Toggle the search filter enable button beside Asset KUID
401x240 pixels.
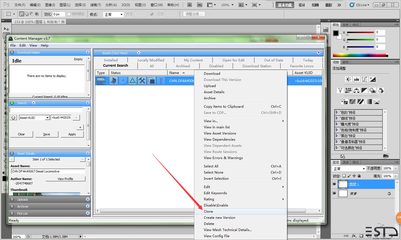pyautogui.click(x=13, y=118)
